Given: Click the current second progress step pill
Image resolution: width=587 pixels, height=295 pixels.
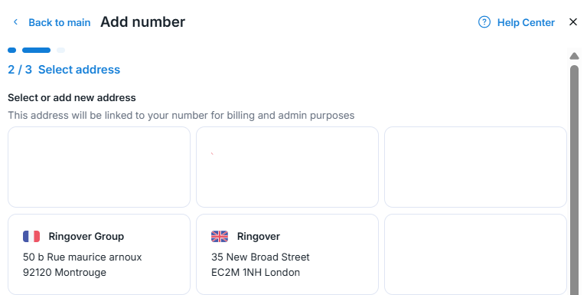Looking at the screenshot, I should (36, 51).
